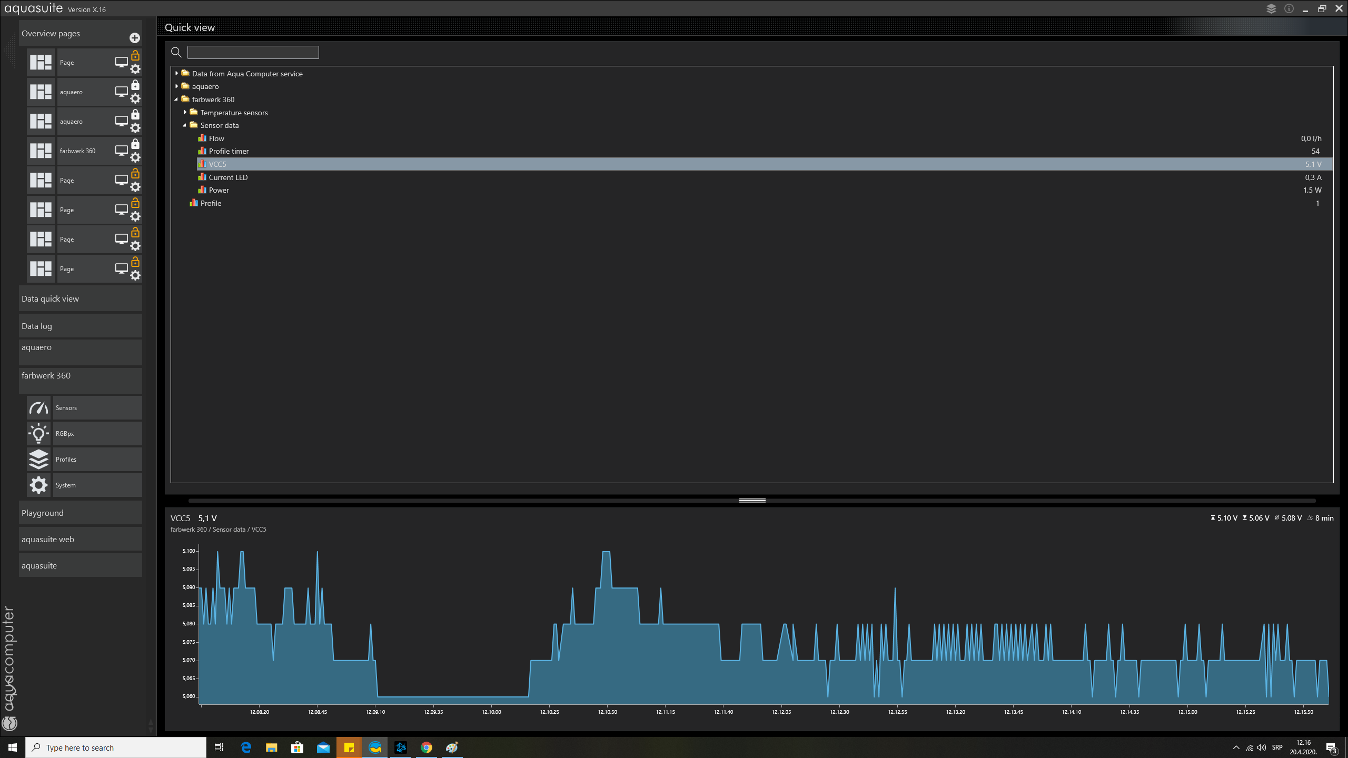
Task: Click the Profiles layers icon in sidebar
Action: click(x=38, y=460)
